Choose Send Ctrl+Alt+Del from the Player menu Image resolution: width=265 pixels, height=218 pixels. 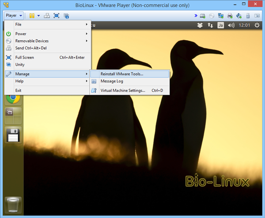(x=47, y=48)
